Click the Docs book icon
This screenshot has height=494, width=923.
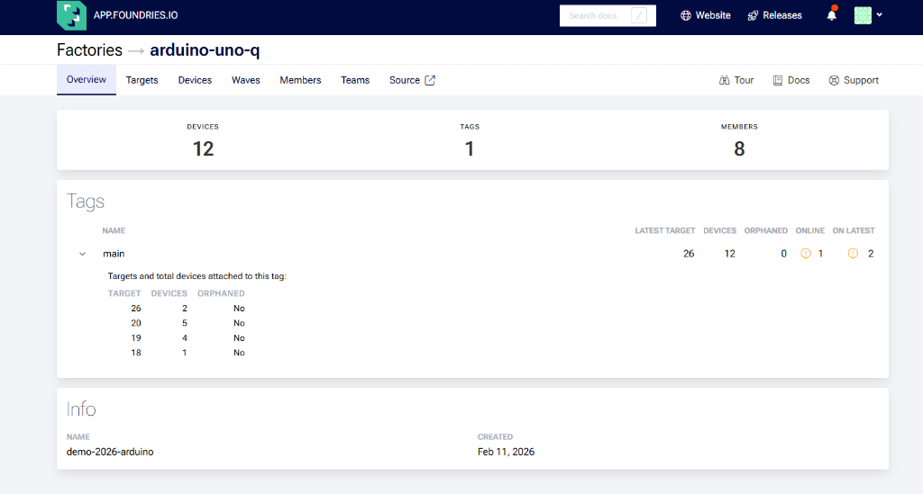tap(778, 80)
